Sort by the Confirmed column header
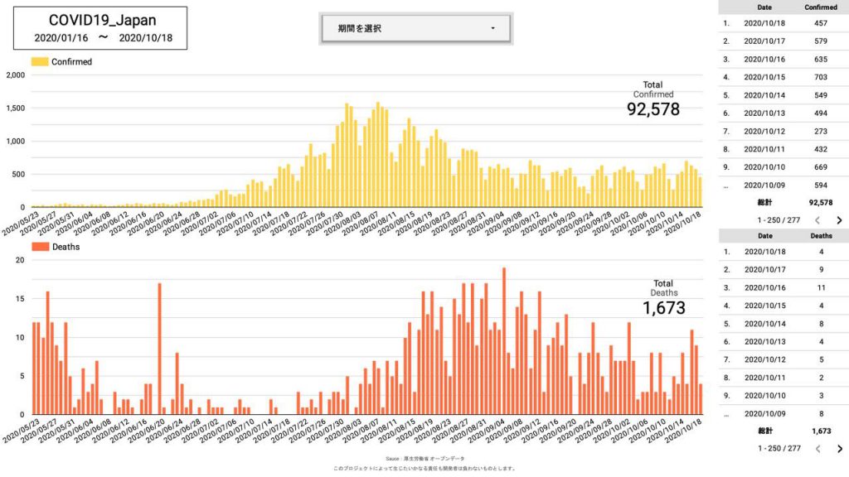 820,7
